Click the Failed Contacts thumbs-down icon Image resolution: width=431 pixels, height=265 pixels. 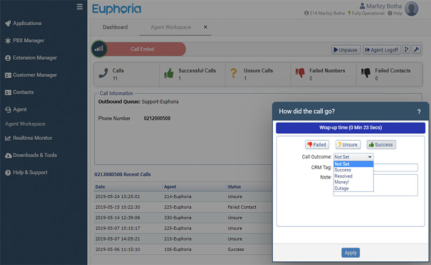(x=366, y=73)
